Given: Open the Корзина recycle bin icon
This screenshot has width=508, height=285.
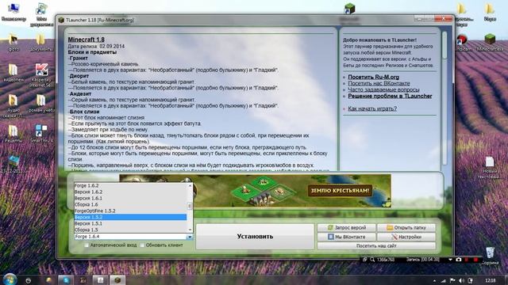Looking at the screenshot, I should [x=490, y=256].
